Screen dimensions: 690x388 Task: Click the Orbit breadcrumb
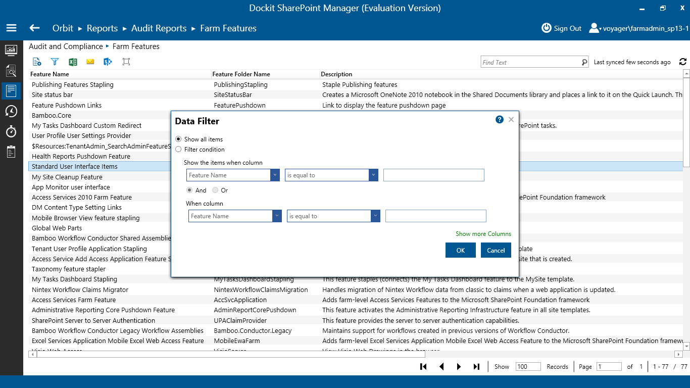coord(63,28)
